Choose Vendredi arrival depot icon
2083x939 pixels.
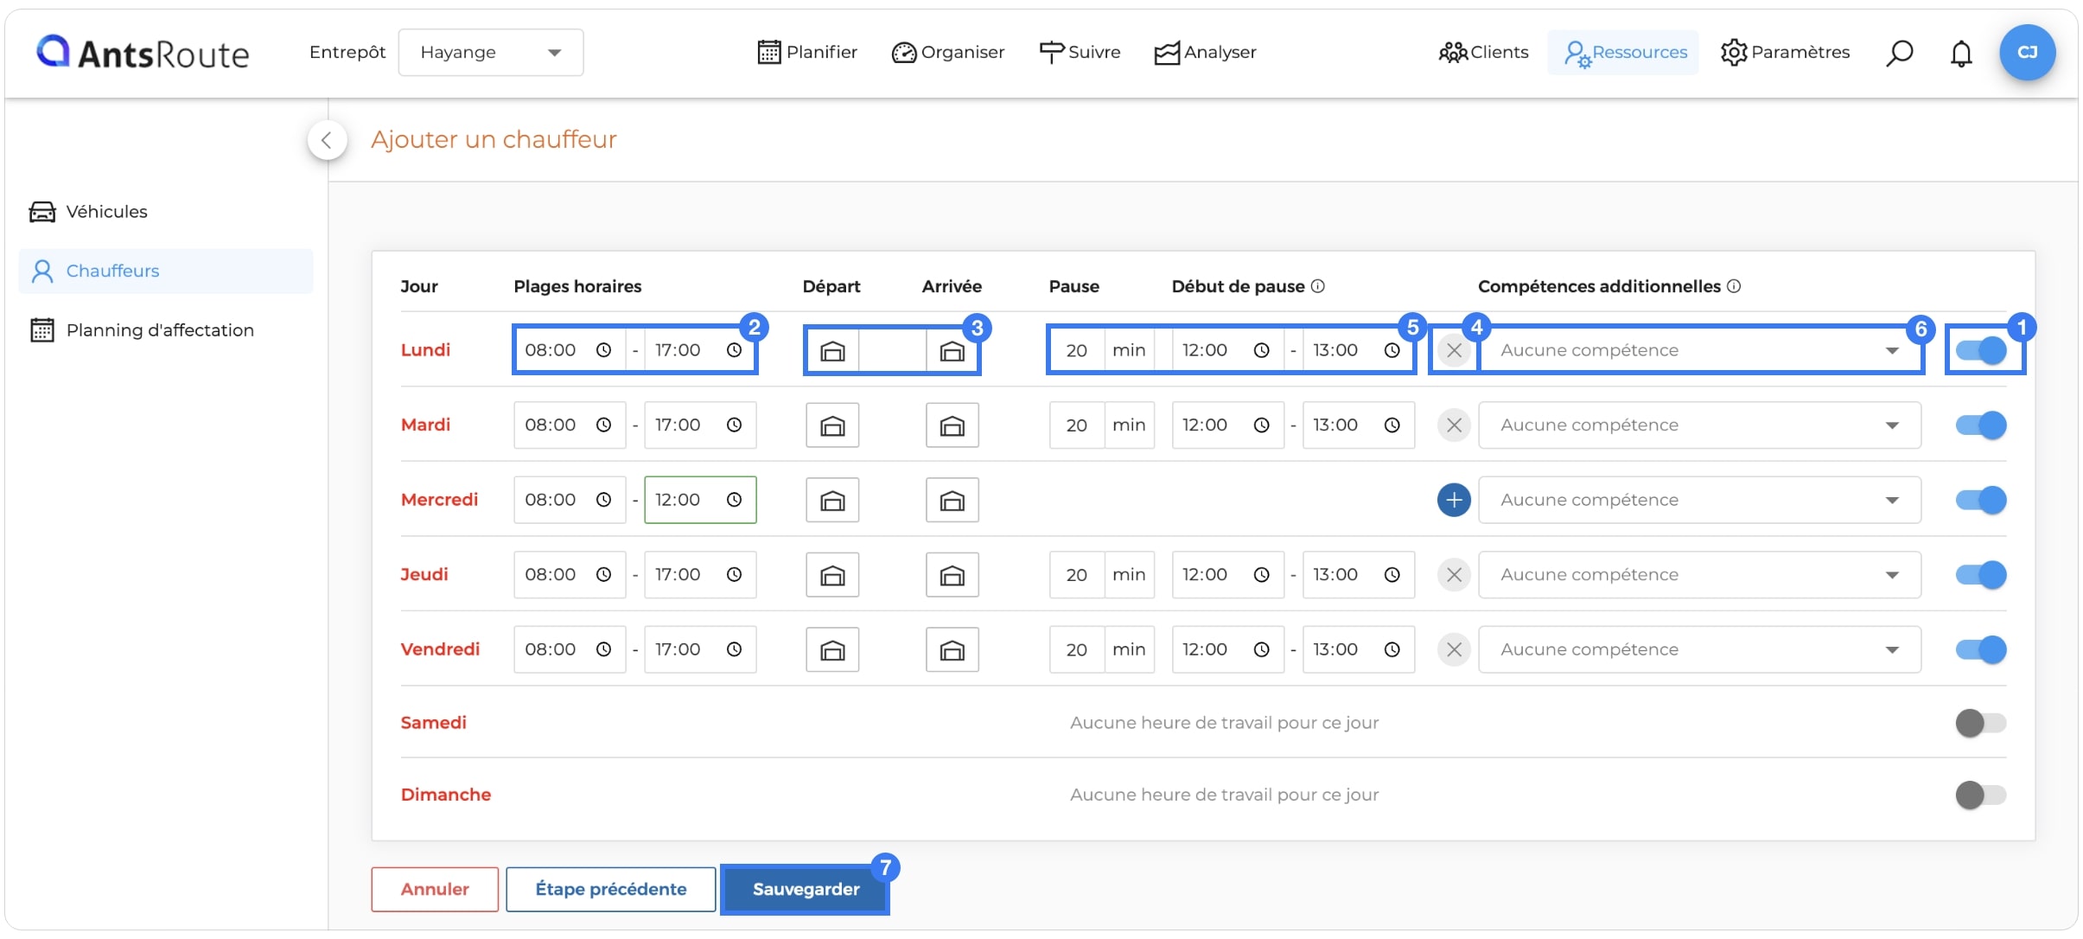click(x=952, y=650)
